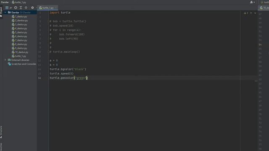The width and height of the screenshot is (269, 151).
Task: Open the warning indicator with count 1
Action: coord(246,13)
